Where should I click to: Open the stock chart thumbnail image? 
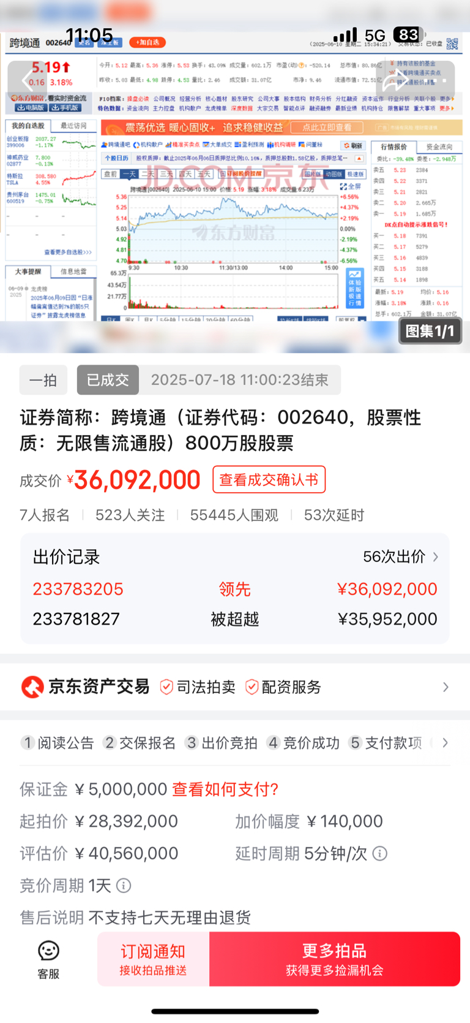pos(235,177)
